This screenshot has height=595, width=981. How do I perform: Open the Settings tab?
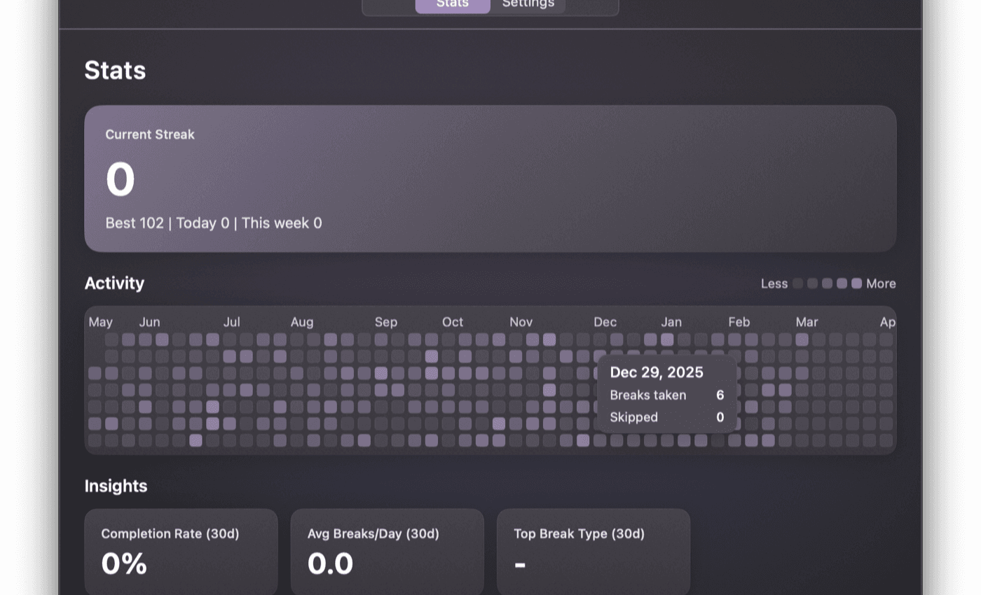[528, 5]
